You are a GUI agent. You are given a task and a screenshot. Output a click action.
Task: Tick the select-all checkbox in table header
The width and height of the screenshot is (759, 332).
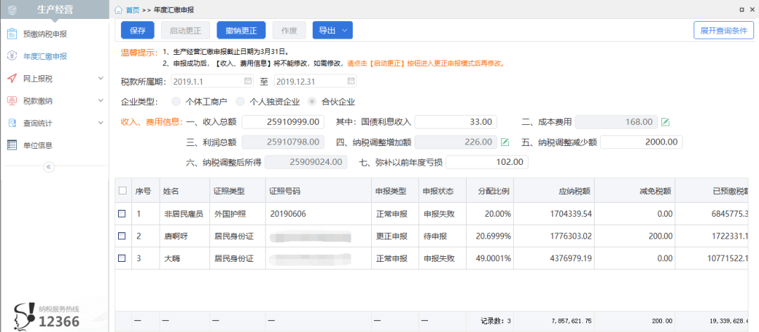pyautogui.click(x=122, y=191)
